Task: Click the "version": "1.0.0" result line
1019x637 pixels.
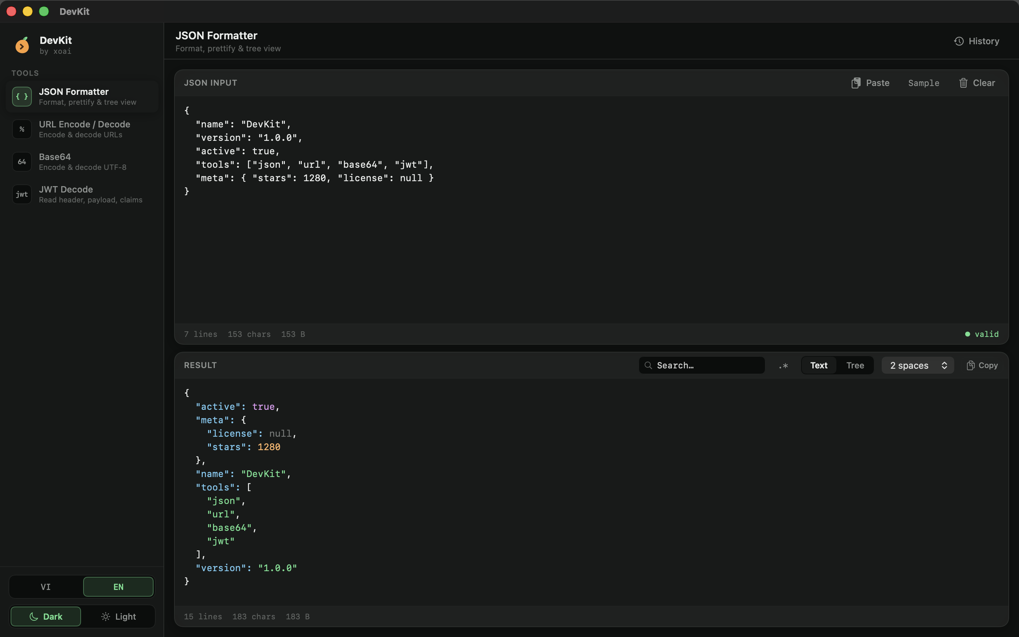Action: coord(246,568)
